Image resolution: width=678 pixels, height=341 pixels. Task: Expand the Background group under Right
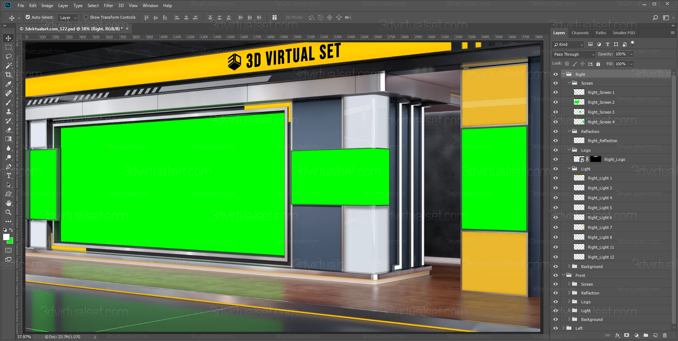click(x=569, y=266)
